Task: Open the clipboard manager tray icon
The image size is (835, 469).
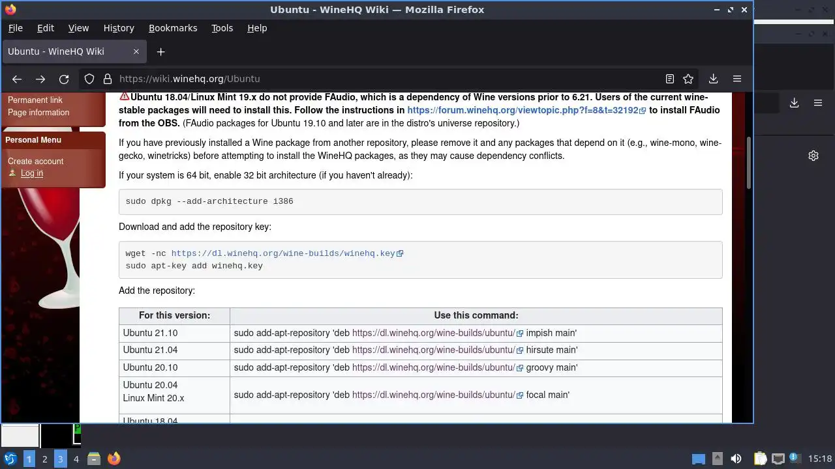Action: click(760, 459)
